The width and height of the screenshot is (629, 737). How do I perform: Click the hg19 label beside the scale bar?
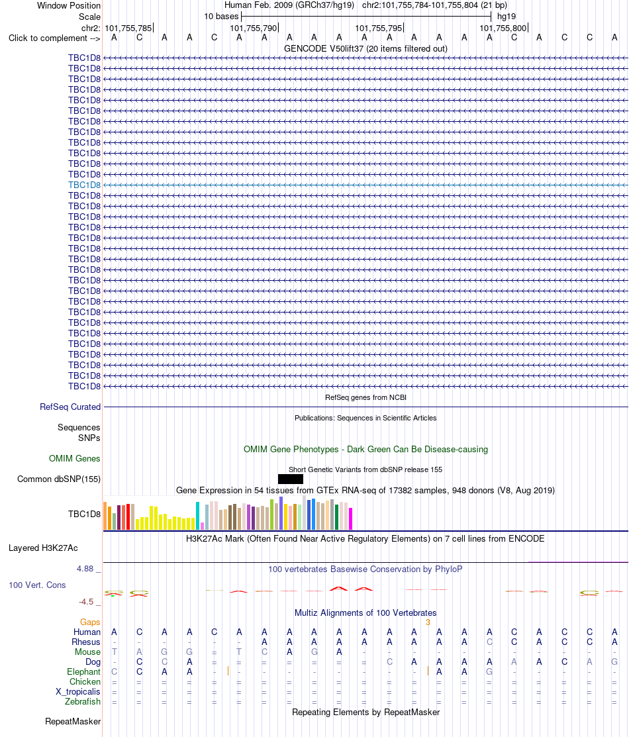(507, 17)
